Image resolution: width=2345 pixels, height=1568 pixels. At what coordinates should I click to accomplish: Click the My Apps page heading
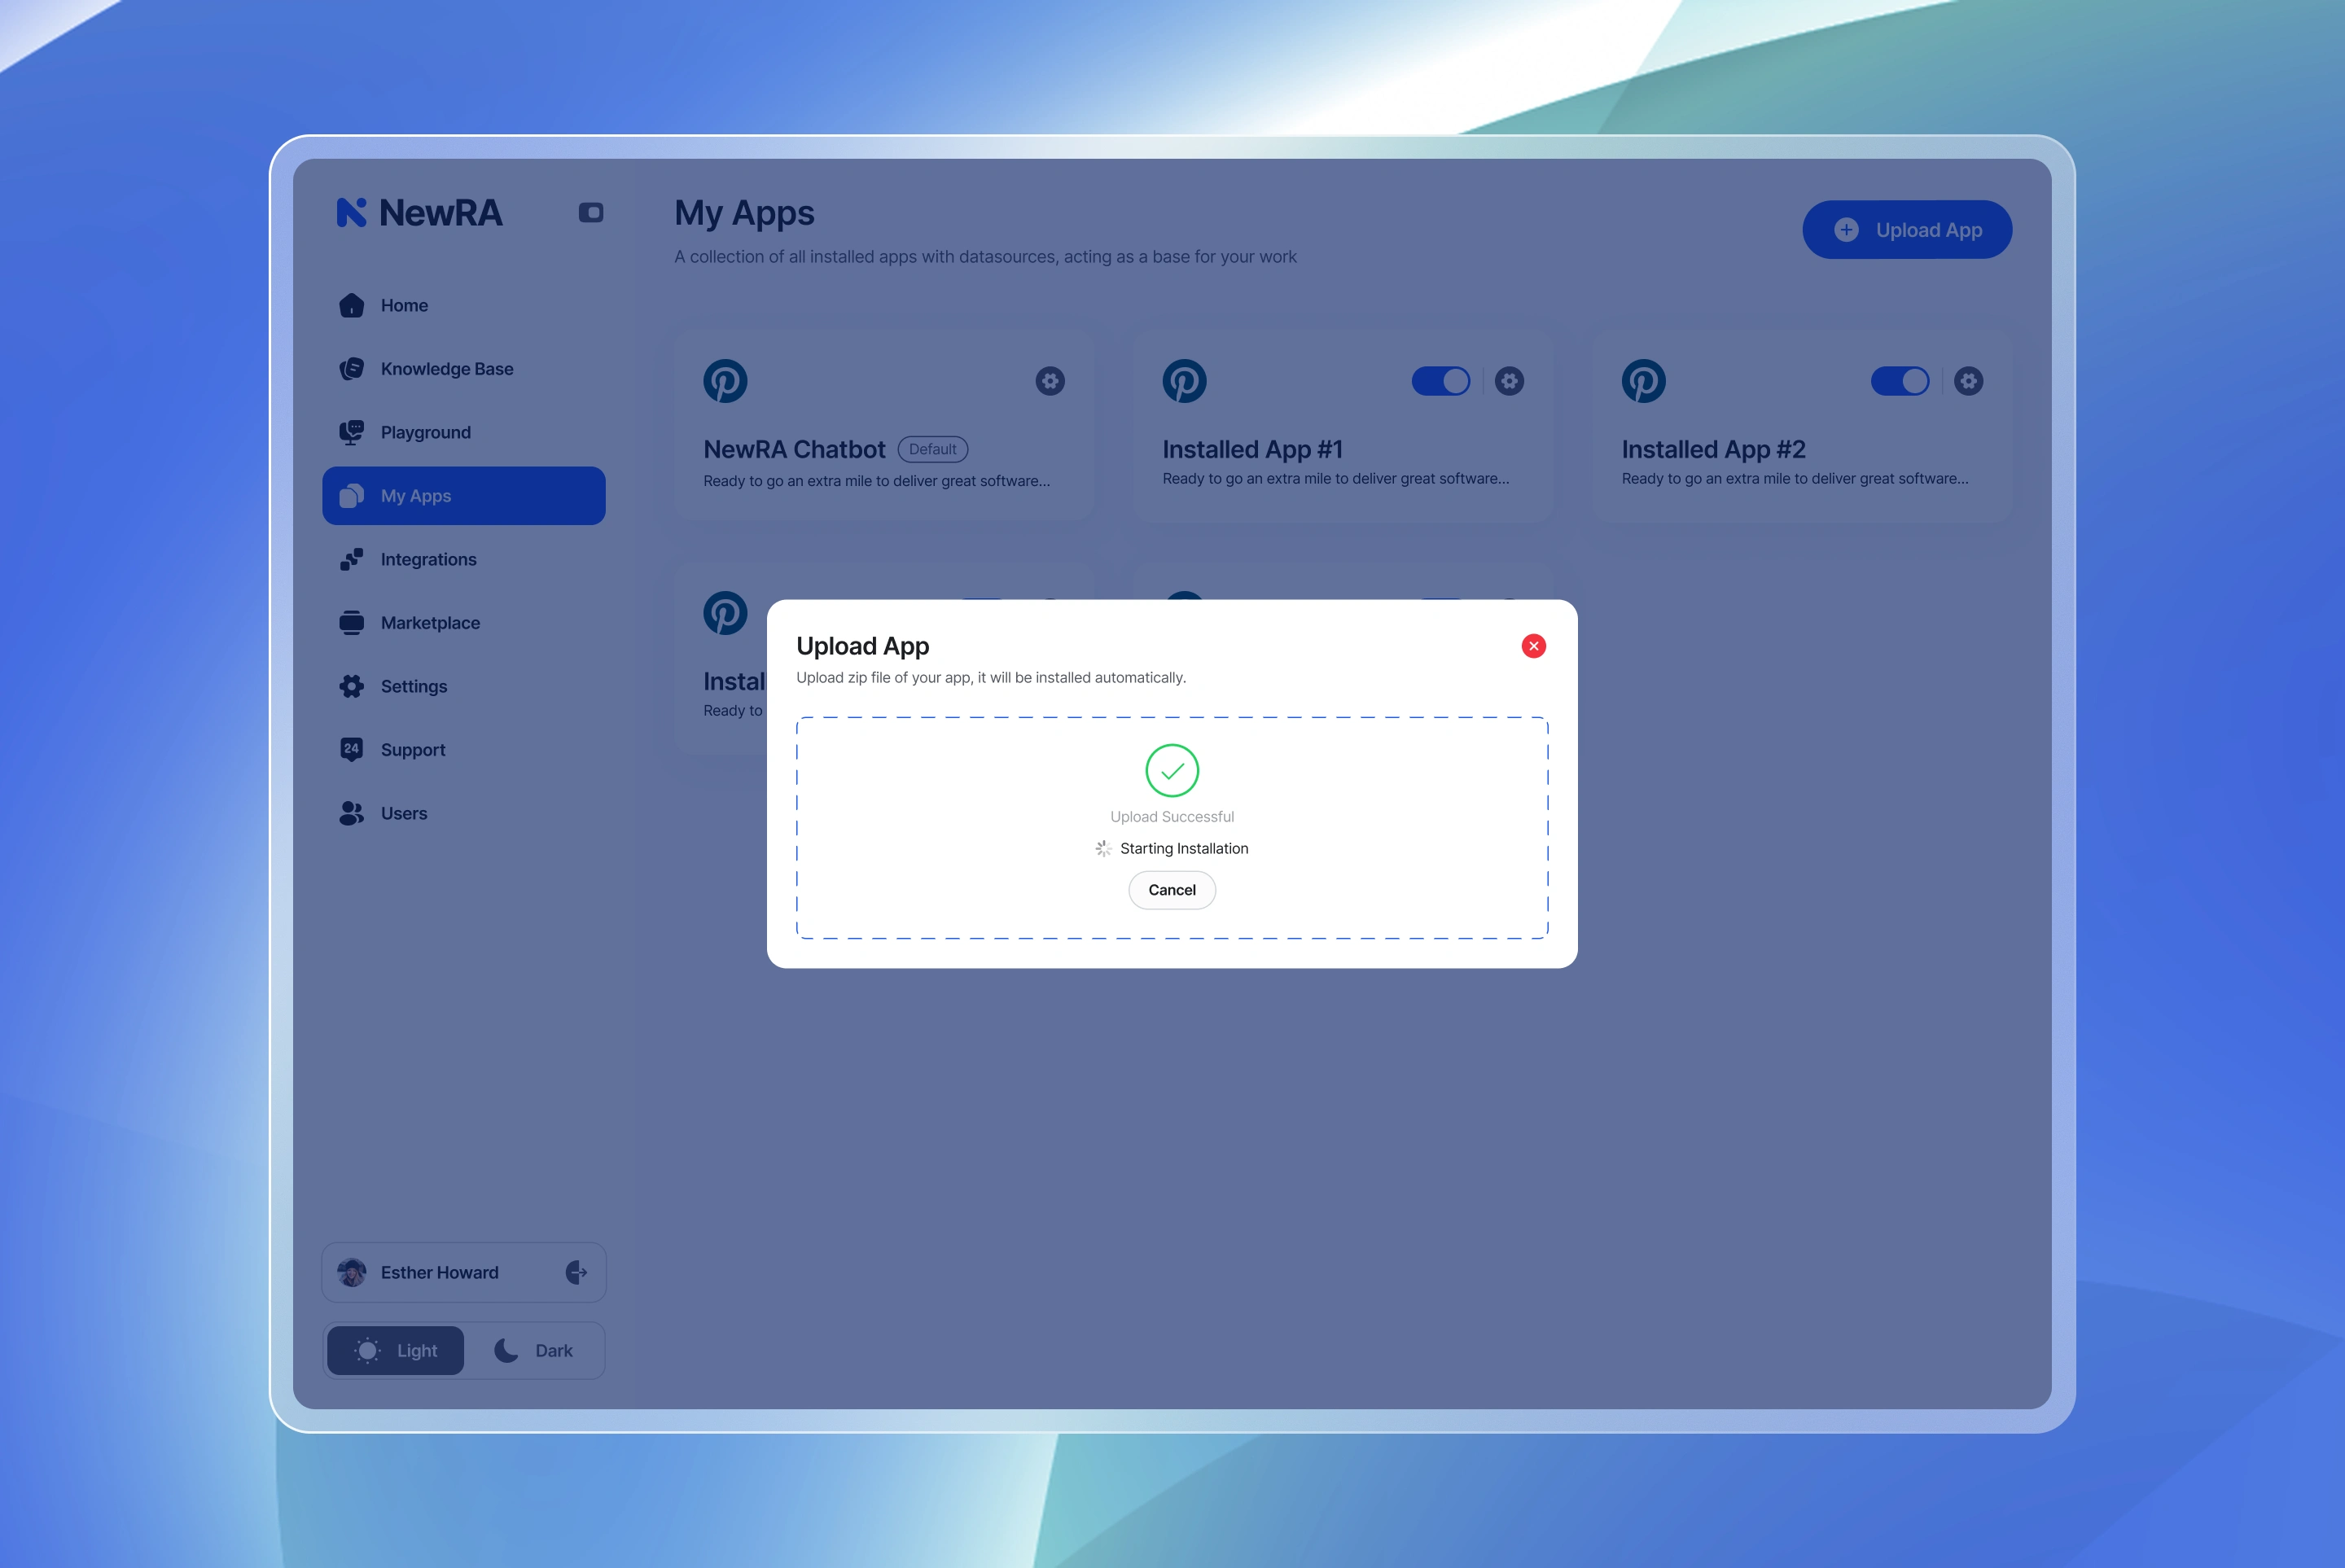(744, 213)
